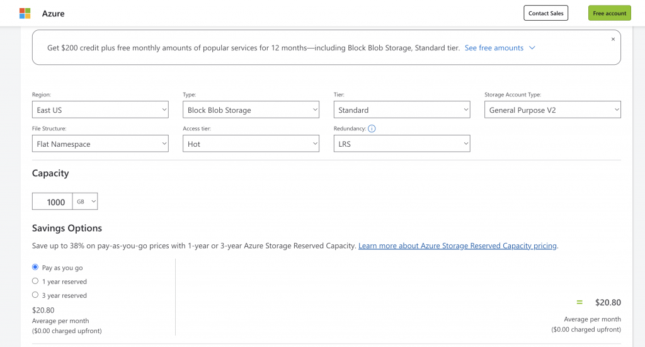Image resolution: width=645 pixels, height=347 pixels.
Task: Open the Azure Storage Reserved Capacity pricing link
Action: 457,246
